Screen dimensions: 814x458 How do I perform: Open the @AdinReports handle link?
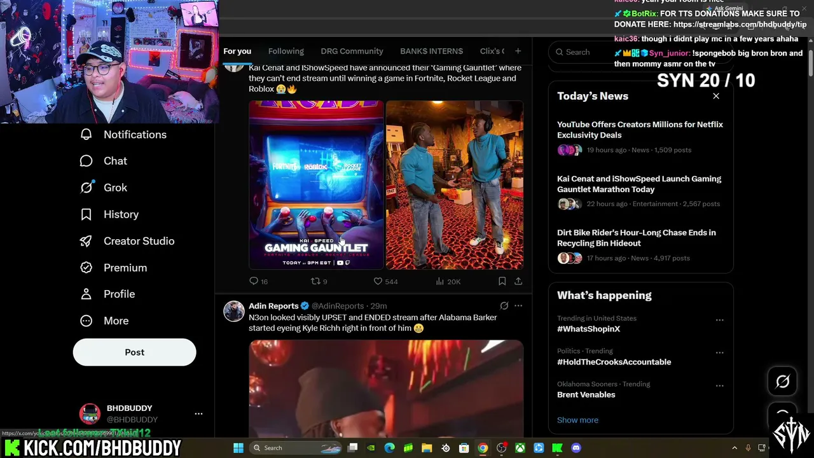pyautogui.click(x=338, y=306)
